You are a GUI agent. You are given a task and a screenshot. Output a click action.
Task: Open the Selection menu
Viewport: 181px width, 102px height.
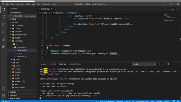point(20,4)
